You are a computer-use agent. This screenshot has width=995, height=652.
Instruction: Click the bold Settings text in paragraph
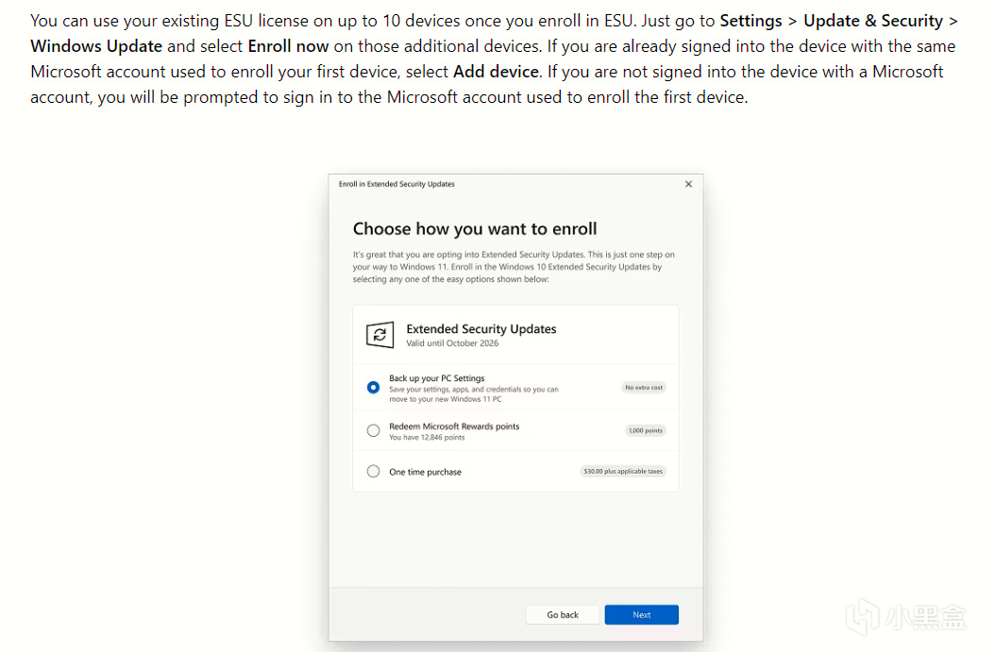click(750, 21)
